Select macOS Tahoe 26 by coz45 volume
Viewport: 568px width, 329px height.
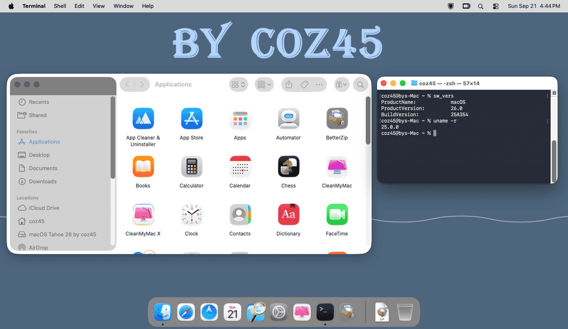pyautogui.click(x=63, y=234)
